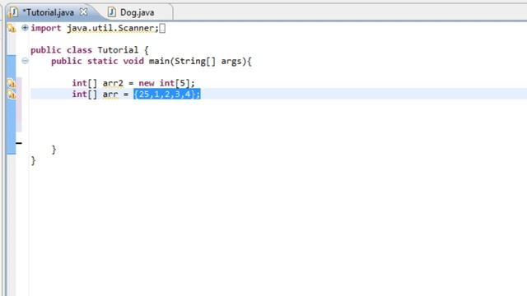Click 'public static void' modifiers
Image resolution: width=527 pixels, height=296 pixels.
pyautogui.click(x=97, y=61)
